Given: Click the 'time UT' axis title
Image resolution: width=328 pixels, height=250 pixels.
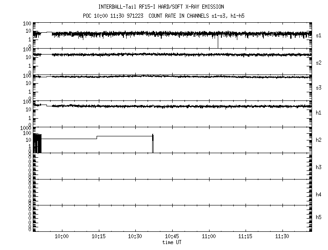Looking at the screenshot, I should pos(172,242).
